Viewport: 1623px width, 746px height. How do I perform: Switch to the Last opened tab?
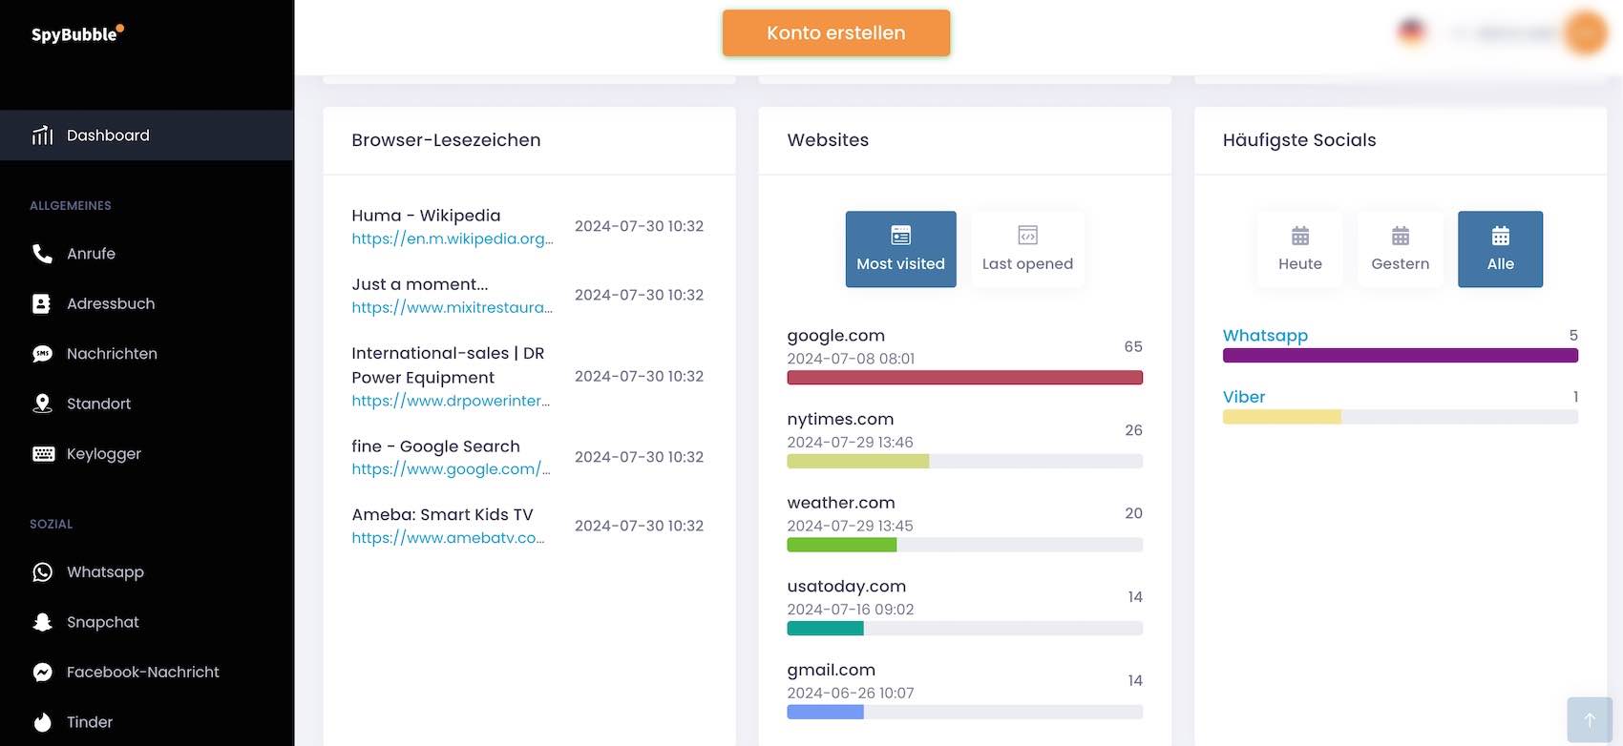tap(1027, 249)
